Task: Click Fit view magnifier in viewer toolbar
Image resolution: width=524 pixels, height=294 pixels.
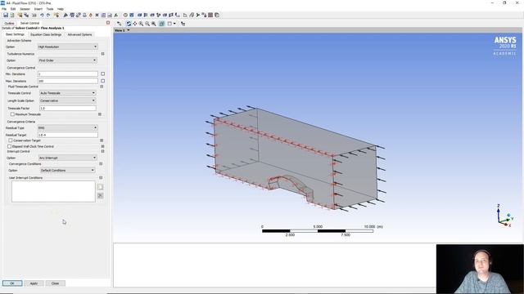Action: click(153, 24)
